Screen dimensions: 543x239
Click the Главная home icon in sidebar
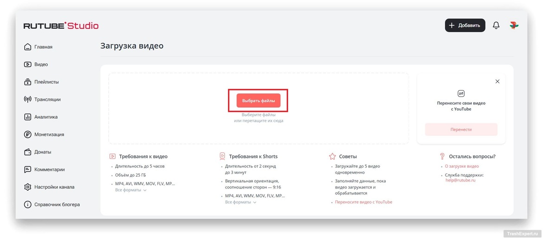(27, 47)
